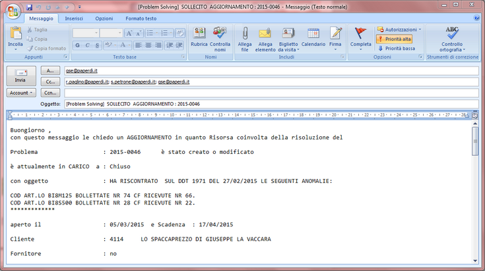485x271 pixels.
Task: Increase font size with A up icon
Action: pos(129,34)
